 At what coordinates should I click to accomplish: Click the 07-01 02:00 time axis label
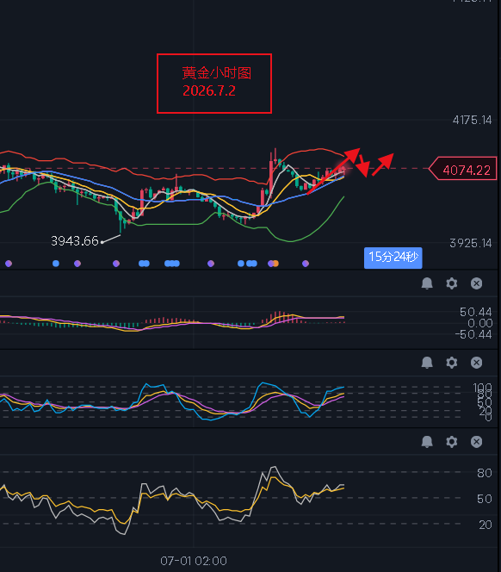[194, 561]
